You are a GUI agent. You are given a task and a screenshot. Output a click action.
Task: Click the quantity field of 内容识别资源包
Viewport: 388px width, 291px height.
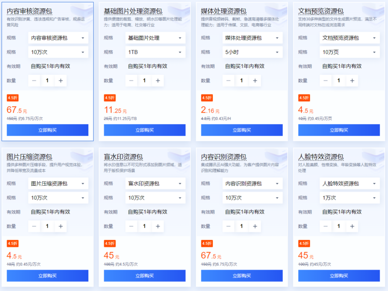[242, 226]
